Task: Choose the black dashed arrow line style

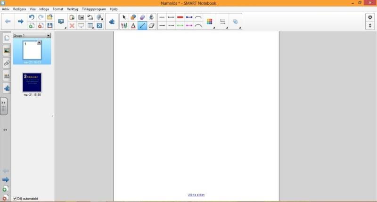Action: click(171, 25)
